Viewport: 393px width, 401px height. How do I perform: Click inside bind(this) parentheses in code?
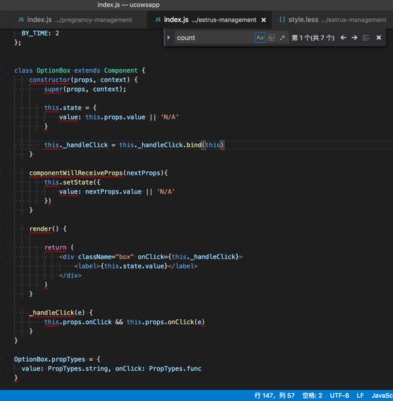tap(214, 145)
